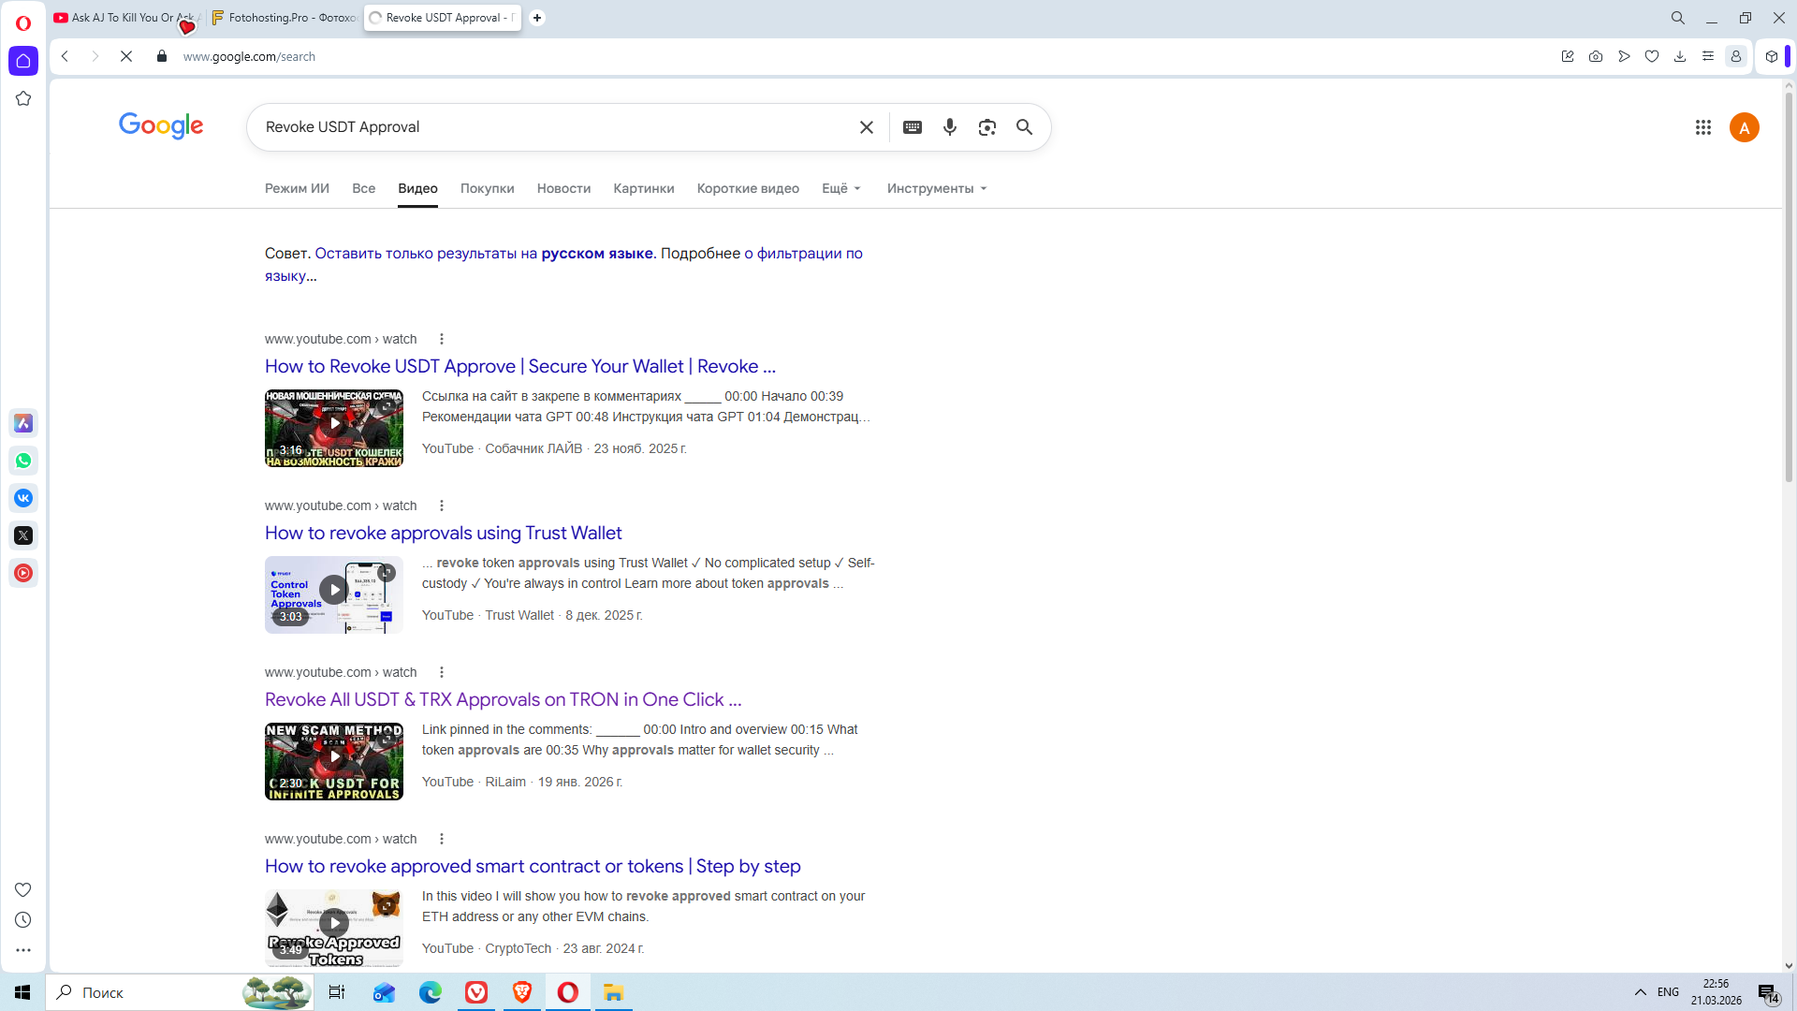1797x1011 pixels.
Task: Open Google Lens image search icon
Action: [x=986, y=127]
